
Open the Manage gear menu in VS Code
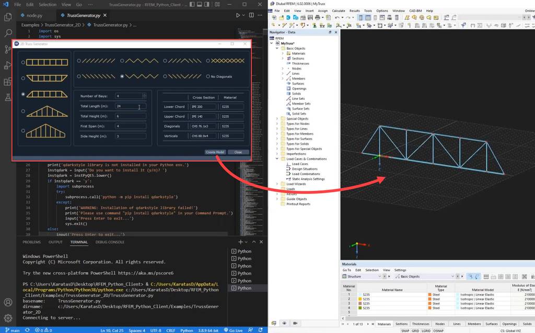(x=8, y=318)
